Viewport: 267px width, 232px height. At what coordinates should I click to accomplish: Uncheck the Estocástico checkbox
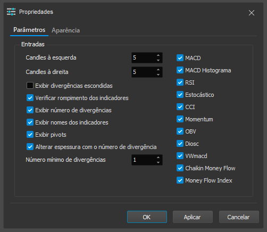click(x=180, y=95)
